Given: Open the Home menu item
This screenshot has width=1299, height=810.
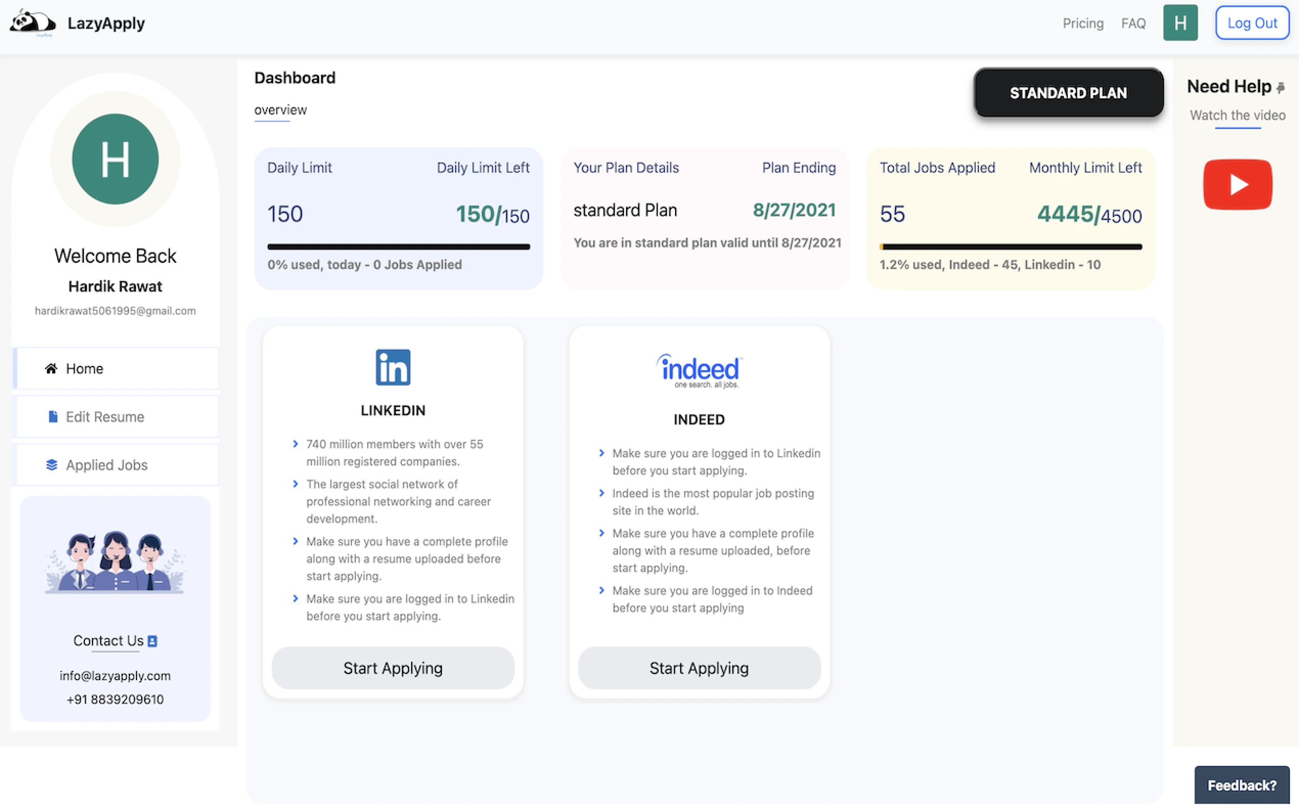Looking at the screenshot, I should (x=116, y=369).
